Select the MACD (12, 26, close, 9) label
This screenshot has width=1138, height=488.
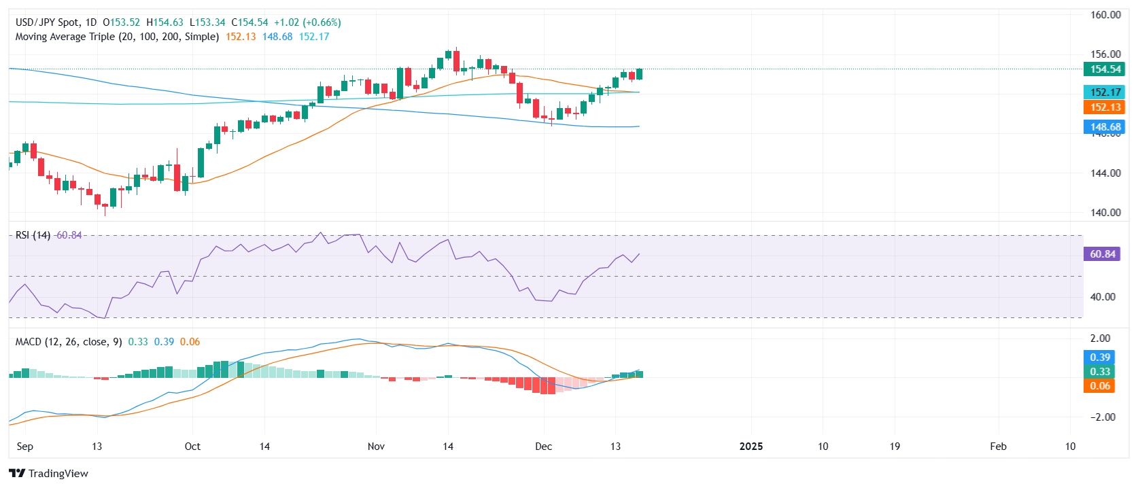(69, 342)
